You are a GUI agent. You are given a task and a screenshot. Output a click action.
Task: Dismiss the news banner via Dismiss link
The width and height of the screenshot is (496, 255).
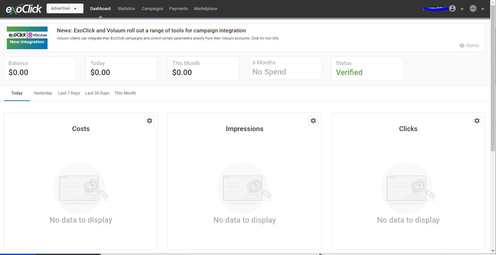(473, 45)
